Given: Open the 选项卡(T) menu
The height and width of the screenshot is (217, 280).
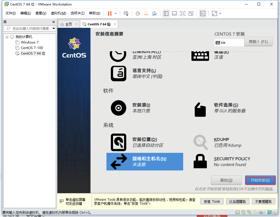Looking at the screenshot, I should [x=77, y=13].
